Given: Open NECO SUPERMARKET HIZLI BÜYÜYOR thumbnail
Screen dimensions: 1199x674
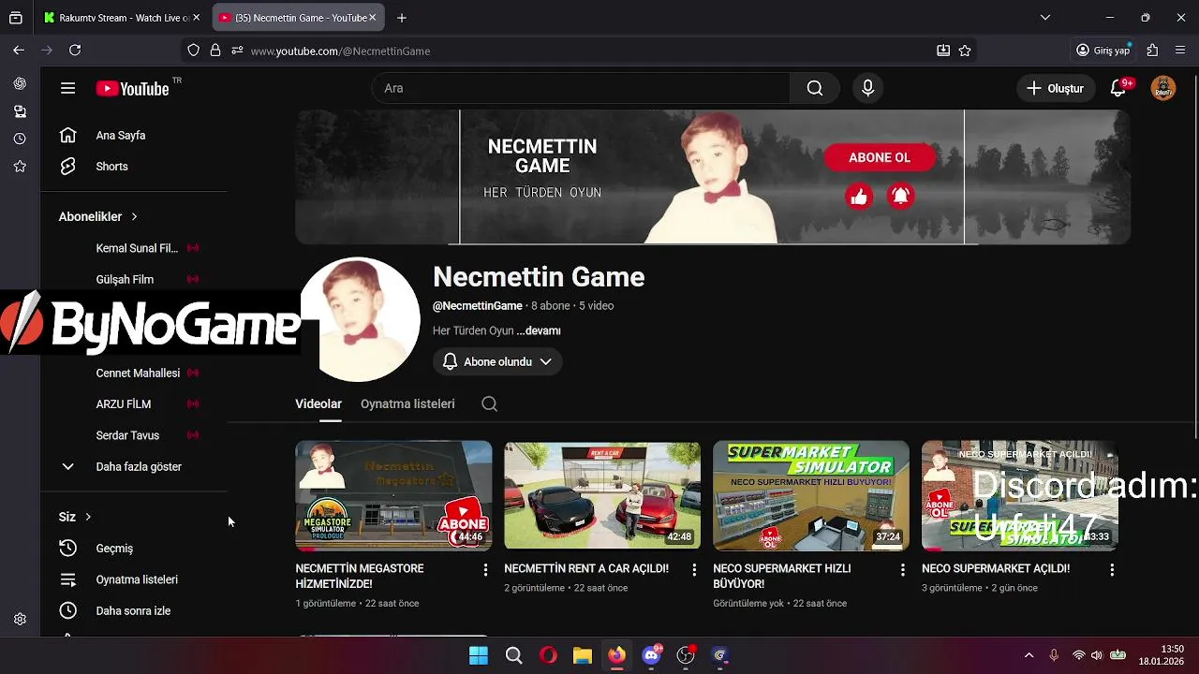Looking at the screenshot, I should [x=811, y=495].
